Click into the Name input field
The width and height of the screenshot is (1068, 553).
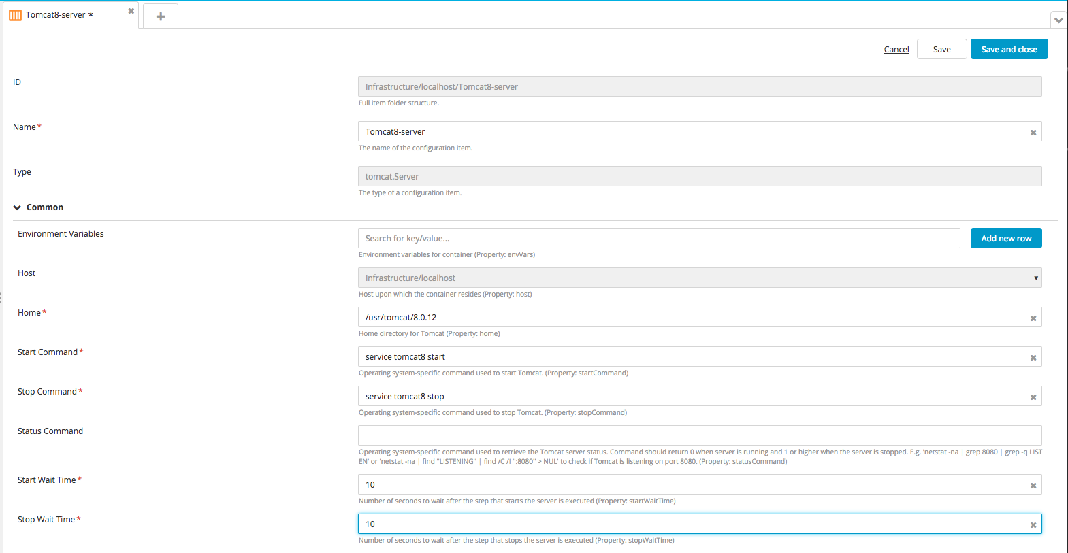click(x=700, y=131)
